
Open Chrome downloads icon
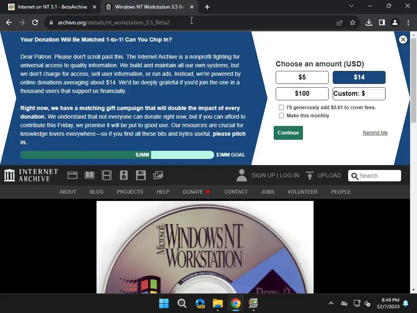point(369,23)
